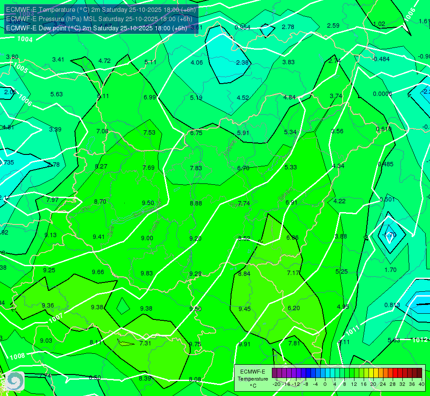Screen dimensions: 430x396
Task: Click the spiral weather logo icon
Action: (x=14, y=381)
